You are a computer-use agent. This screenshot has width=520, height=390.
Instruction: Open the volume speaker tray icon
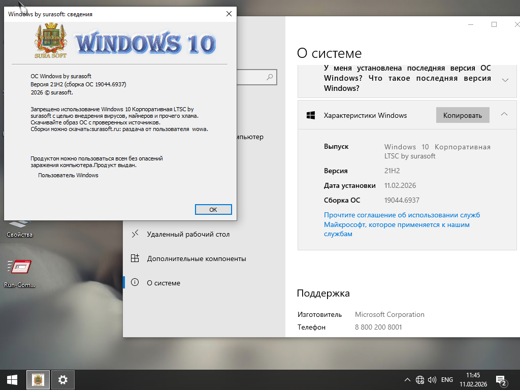(432, 380)
